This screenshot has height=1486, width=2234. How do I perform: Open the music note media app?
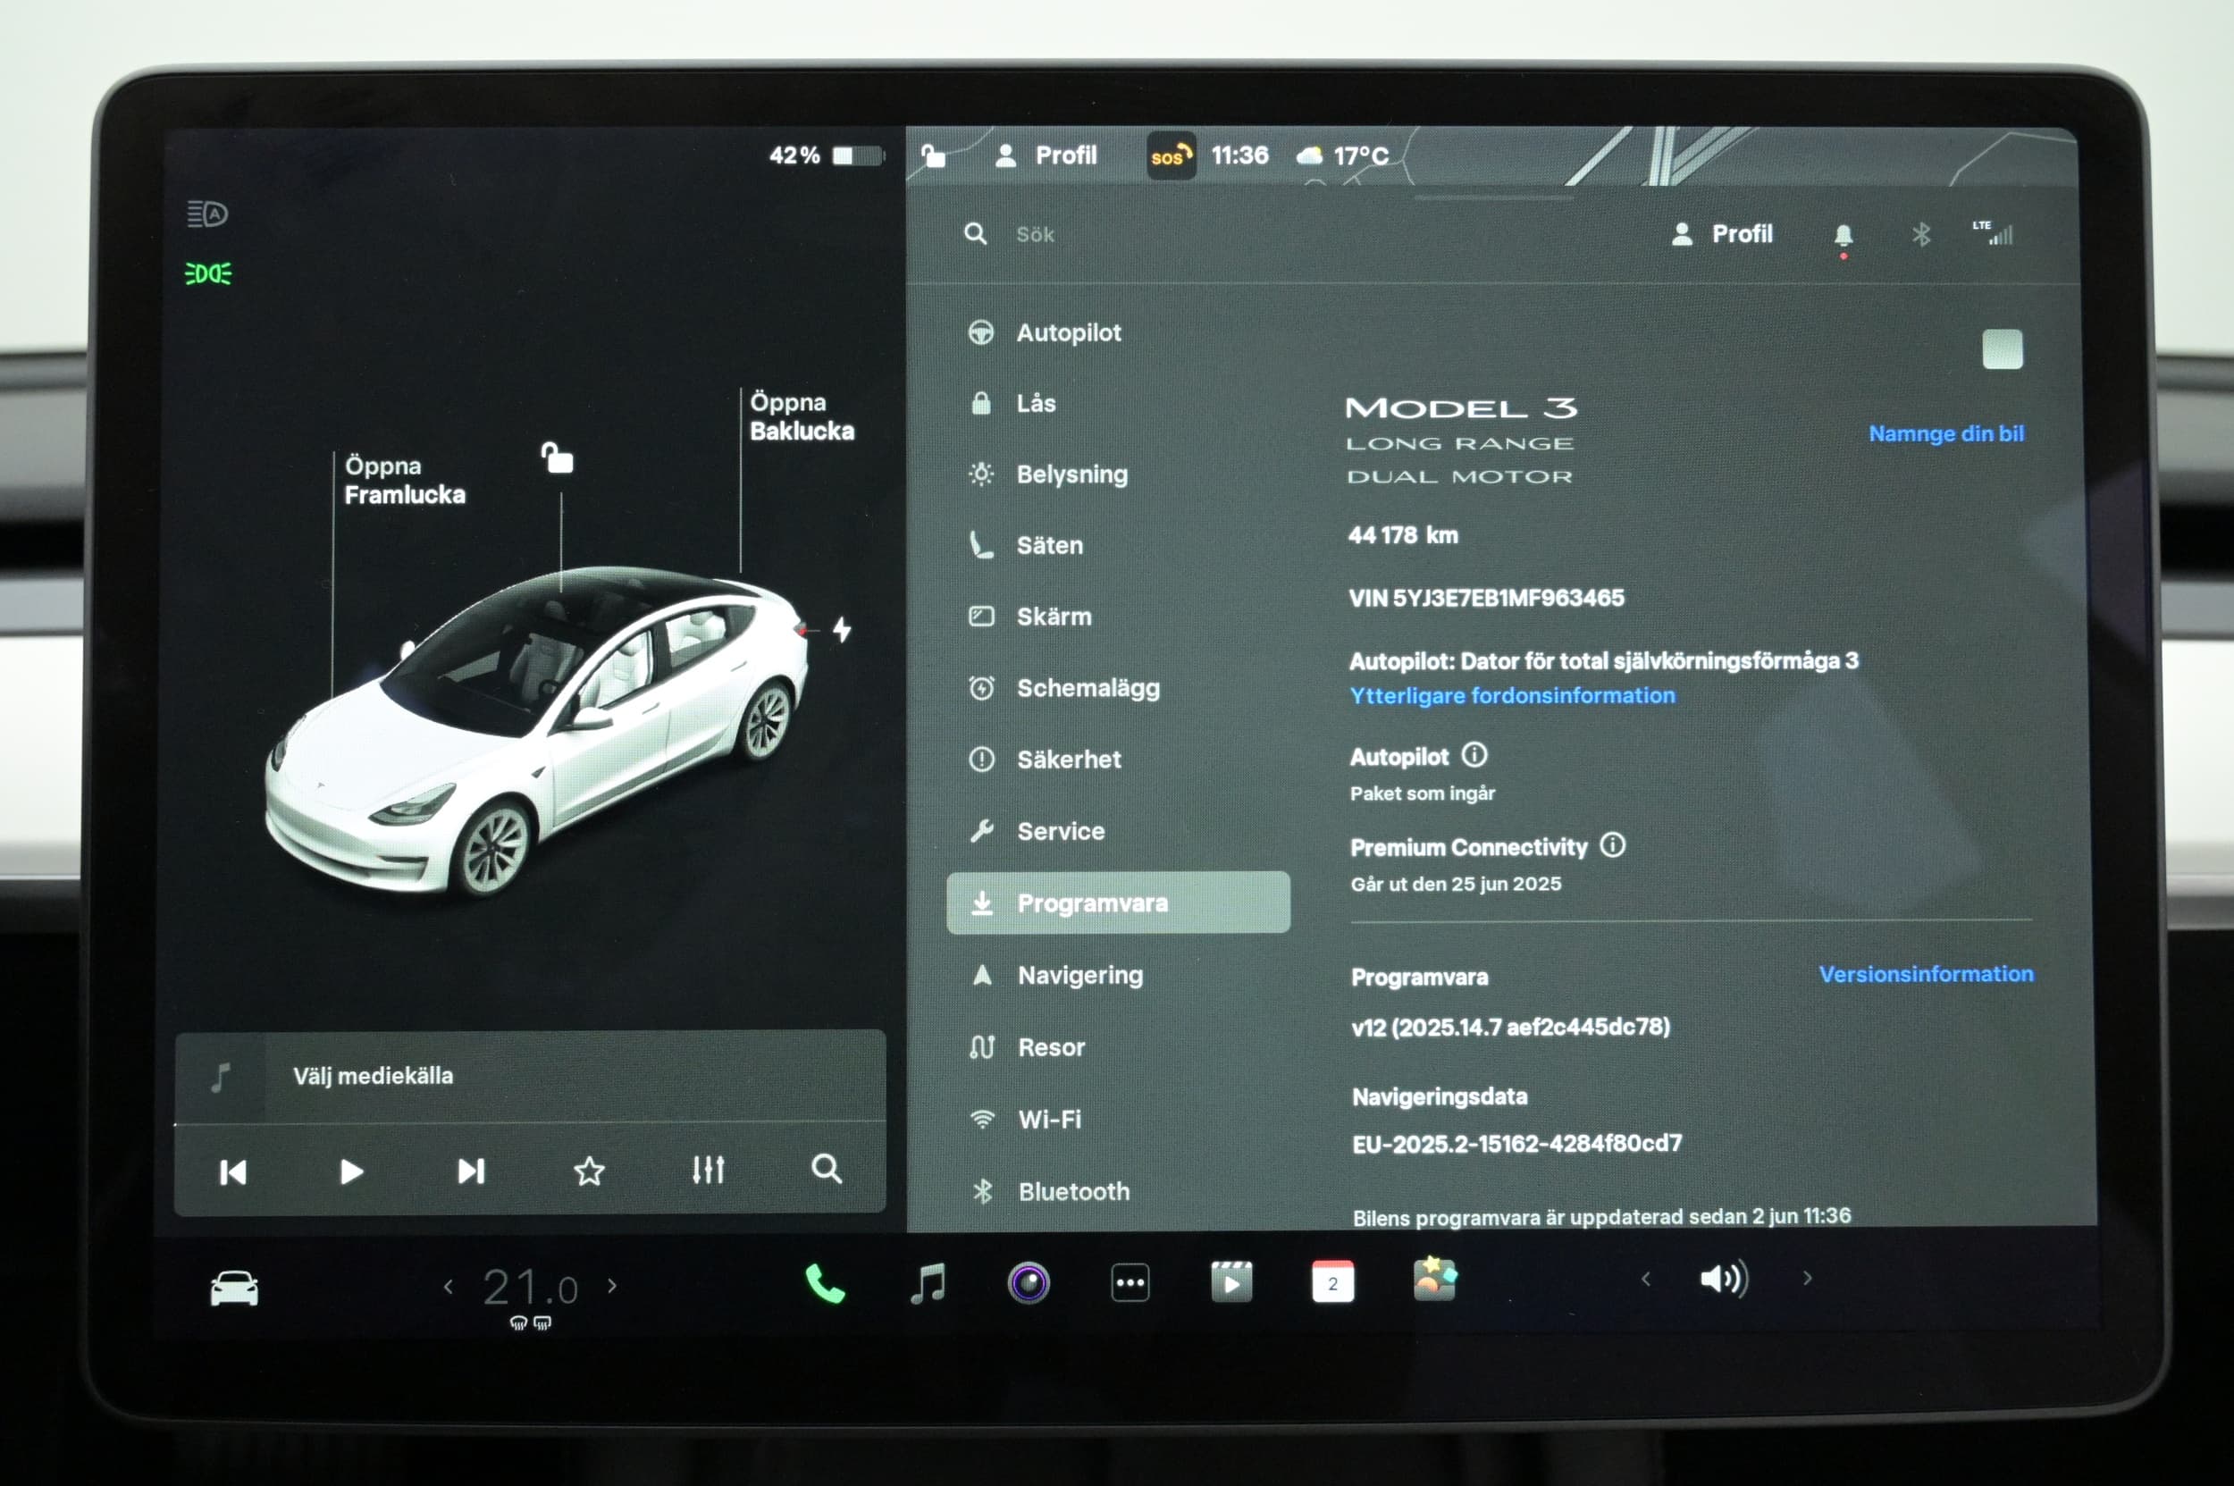(928, 1284)
